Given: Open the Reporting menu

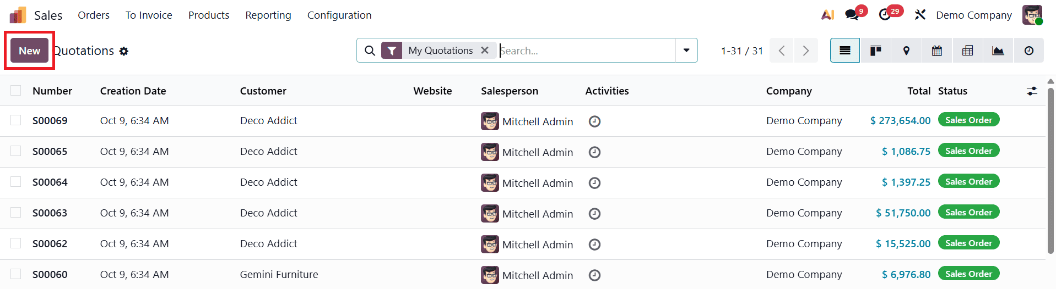Looking at the screenshot, I should point(268,15).
